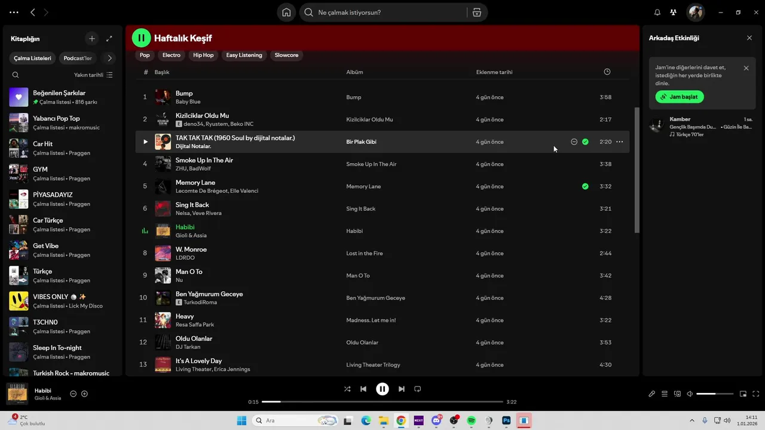The height and width of the screenshot is (430, 765).
Task: Open the mini player icon
Action: point(743,394)
